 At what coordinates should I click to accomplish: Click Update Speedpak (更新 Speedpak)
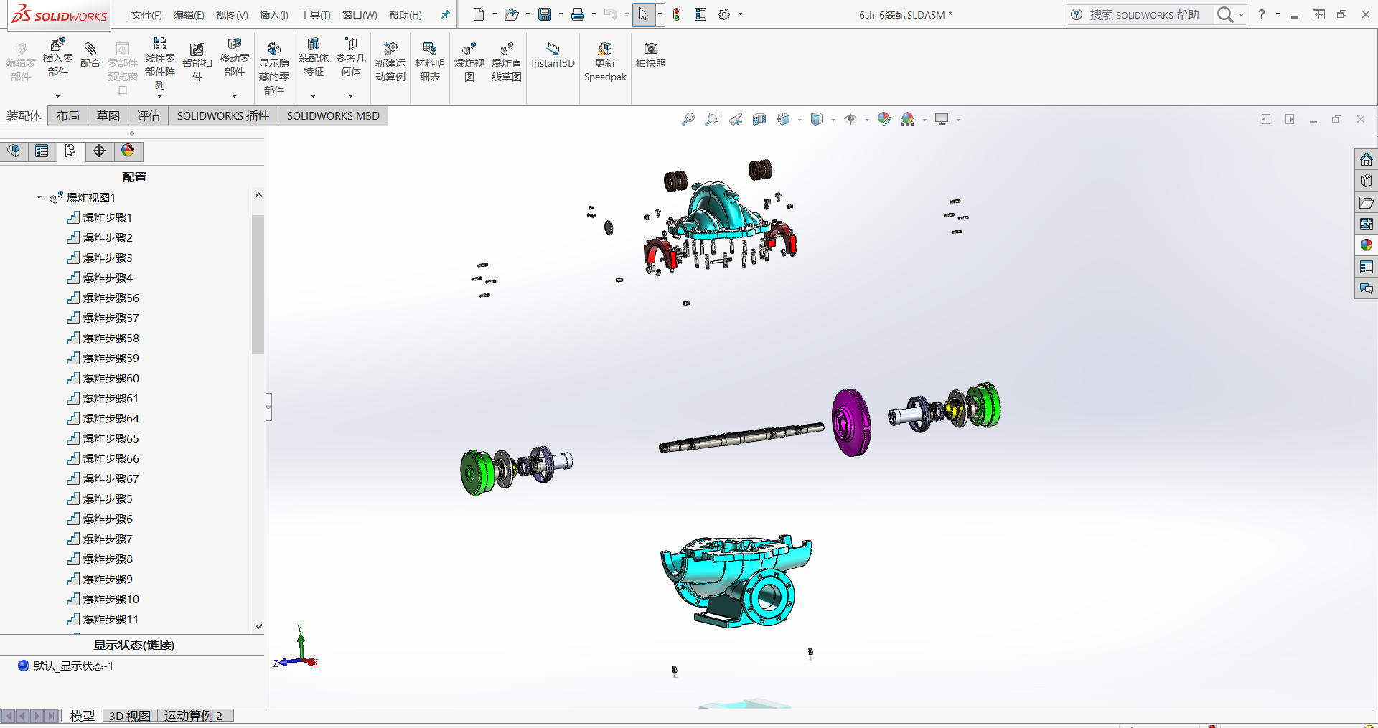point(605,62)
